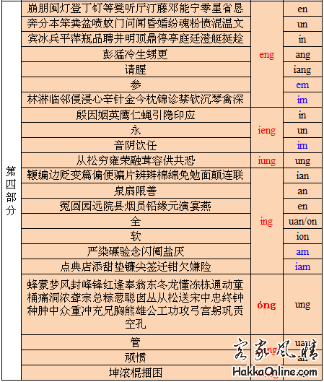324x382 pixels.
Task: Click the blue 'iam' cell
Action: click(302, 266)
